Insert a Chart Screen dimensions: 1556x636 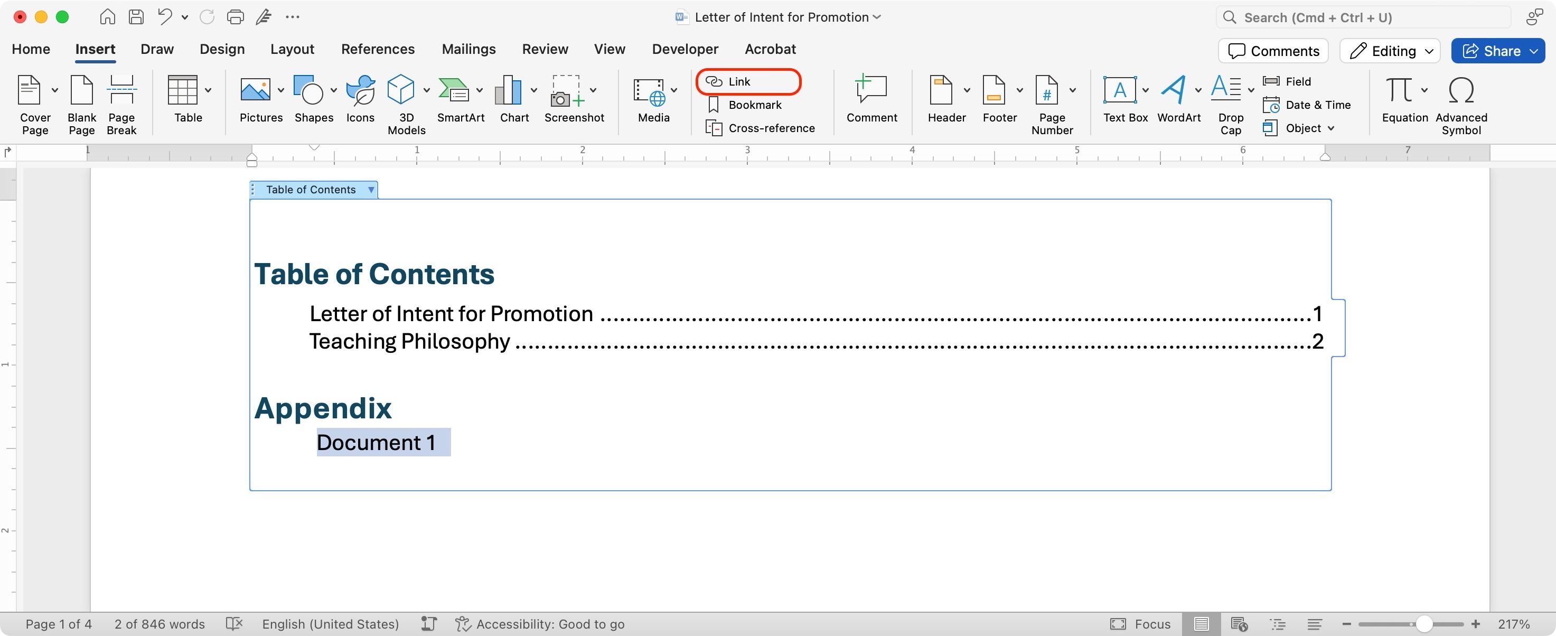click(508, 91)
